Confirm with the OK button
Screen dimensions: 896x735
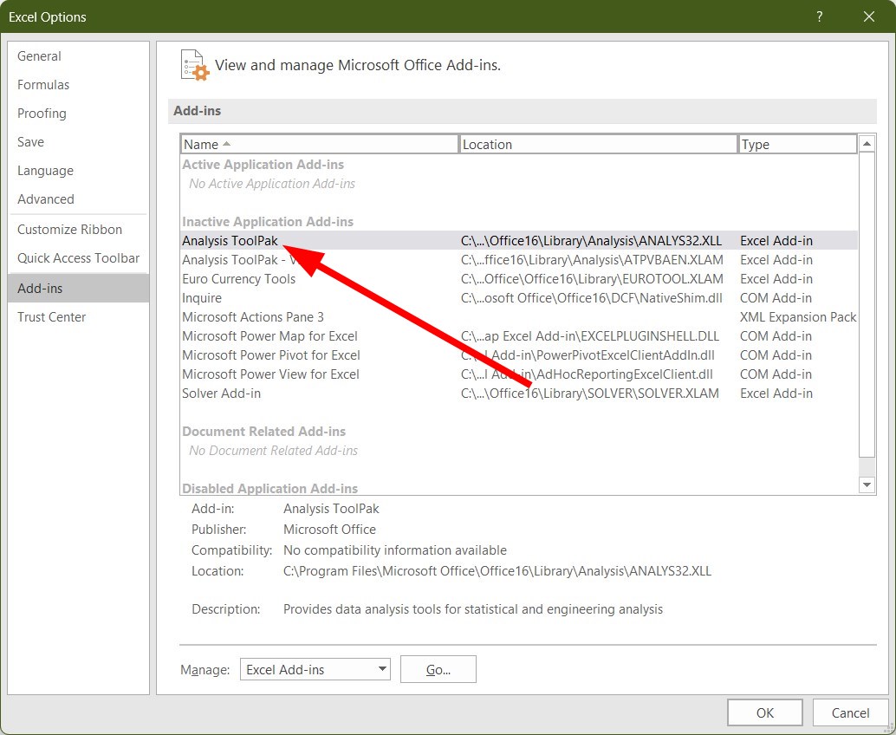tap(764, 712)
